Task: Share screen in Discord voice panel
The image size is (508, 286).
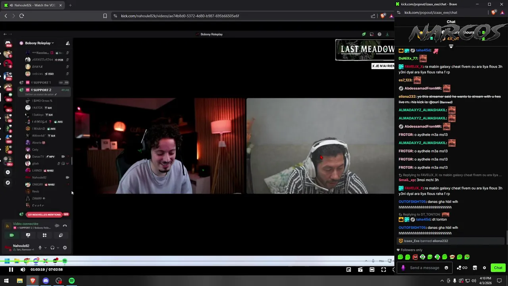Action: click(28, 235)
